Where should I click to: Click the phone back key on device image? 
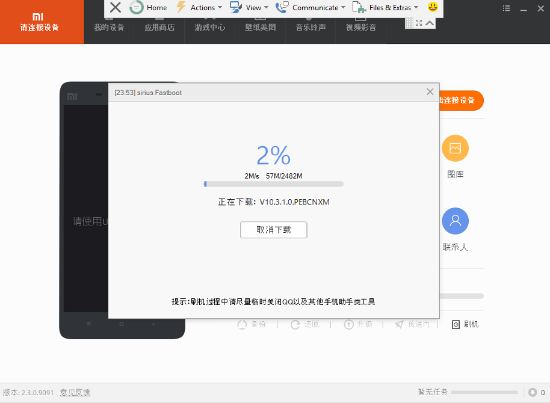pyautogui.click(x=153, y=324)
